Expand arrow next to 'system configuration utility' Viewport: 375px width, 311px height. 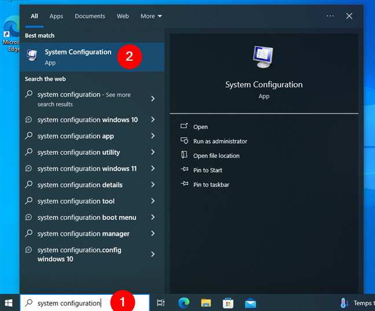153,152
